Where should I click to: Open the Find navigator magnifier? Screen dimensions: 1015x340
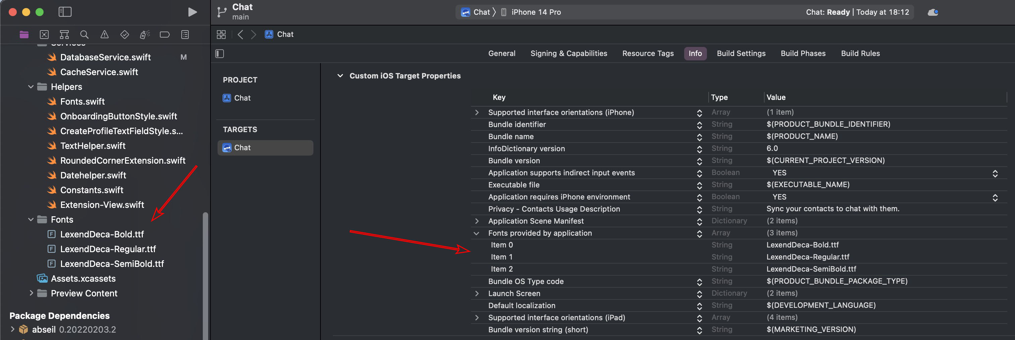(84, 35)
